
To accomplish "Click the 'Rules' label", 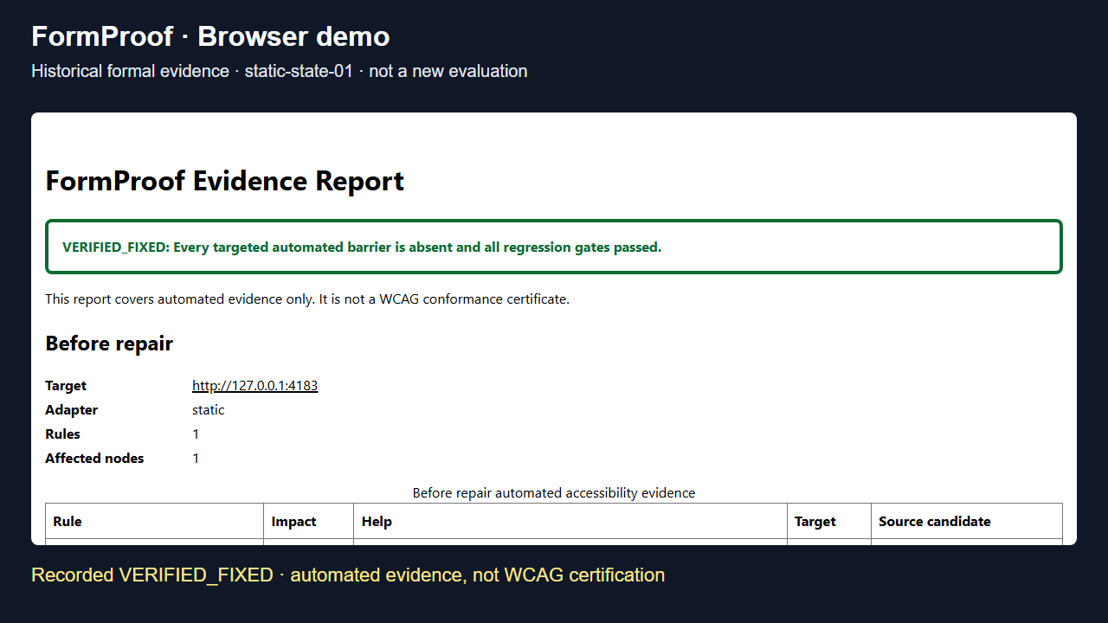I will [x=62, y=434].
